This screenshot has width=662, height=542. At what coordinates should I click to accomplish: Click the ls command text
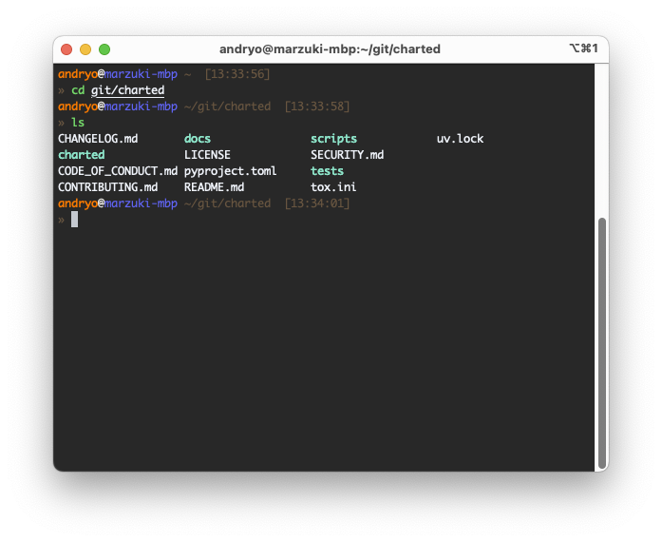pyautogui.click(x=78, y=123)
